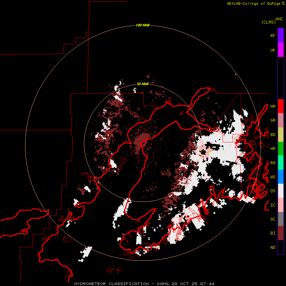Click the UK magenta legend swatch
286x286 pixels.
point(281,50)
